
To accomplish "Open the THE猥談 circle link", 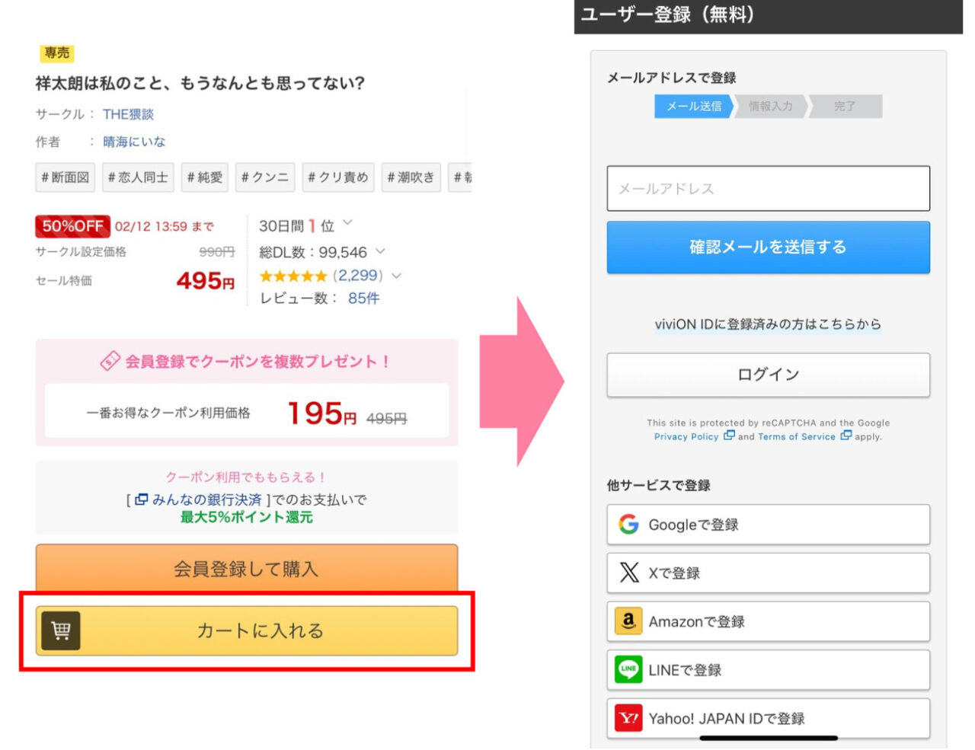I will click(128, 114).
